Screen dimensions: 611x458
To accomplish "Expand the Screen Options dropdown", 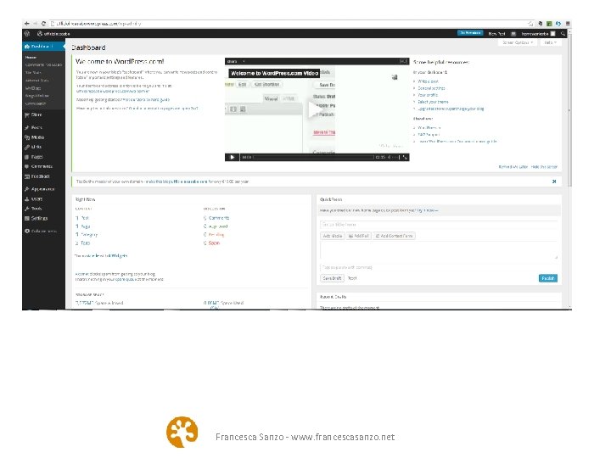I will (518, 42).
